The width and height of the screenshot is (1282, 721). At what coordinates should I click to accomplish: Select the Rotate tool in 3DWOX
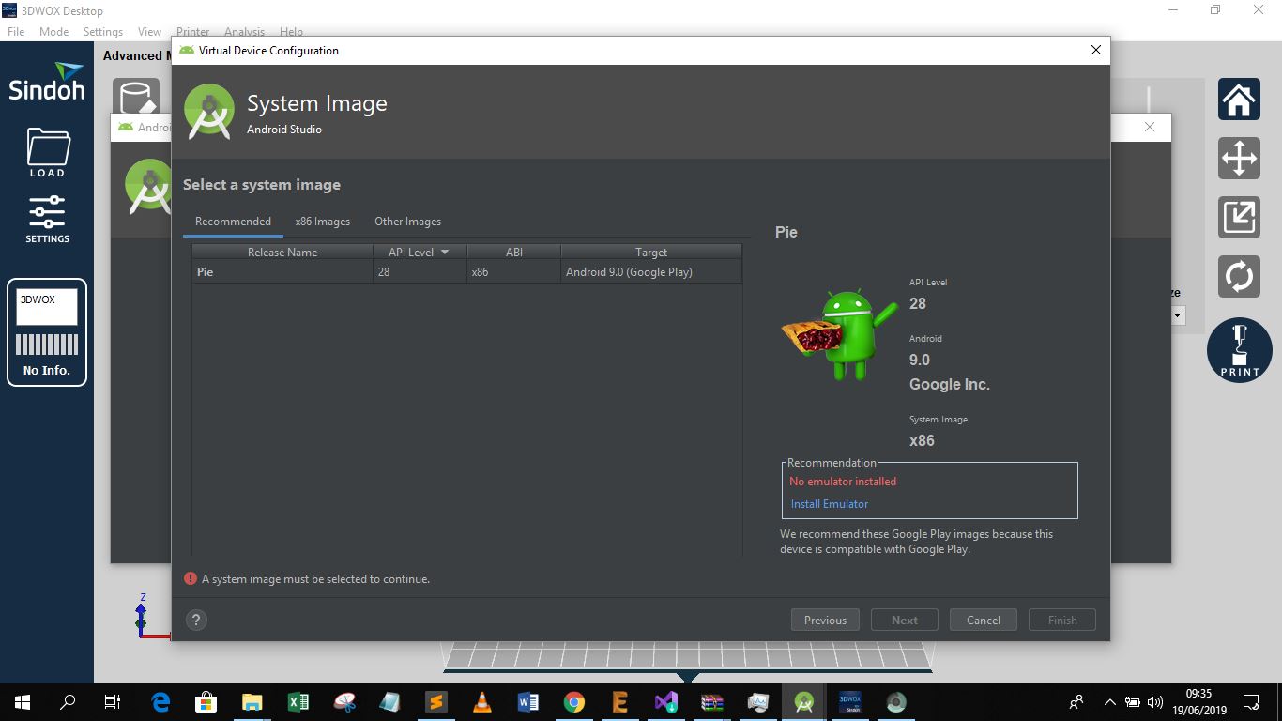[1239, 276]
